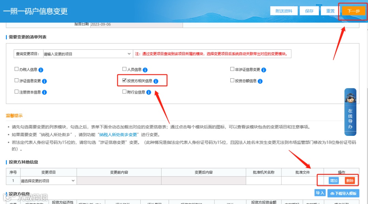Click the 保存 button

click(x=309, y=11)
